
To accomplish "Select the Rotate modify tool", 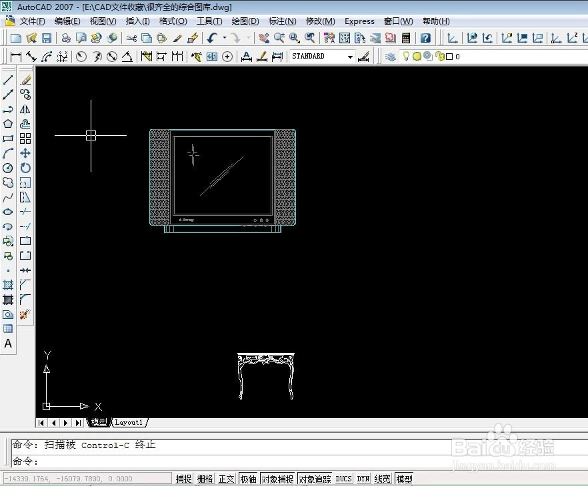I will click(25, 168).
